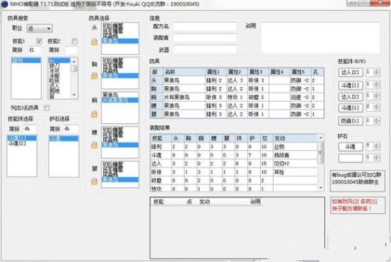Click the 防御[1] bead button
The width and height of the screenshot is (391, 262).
point(350,121)
